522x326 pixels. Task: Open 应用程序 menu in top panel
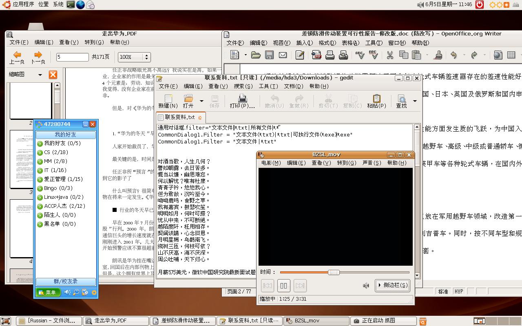click(23, 4)
